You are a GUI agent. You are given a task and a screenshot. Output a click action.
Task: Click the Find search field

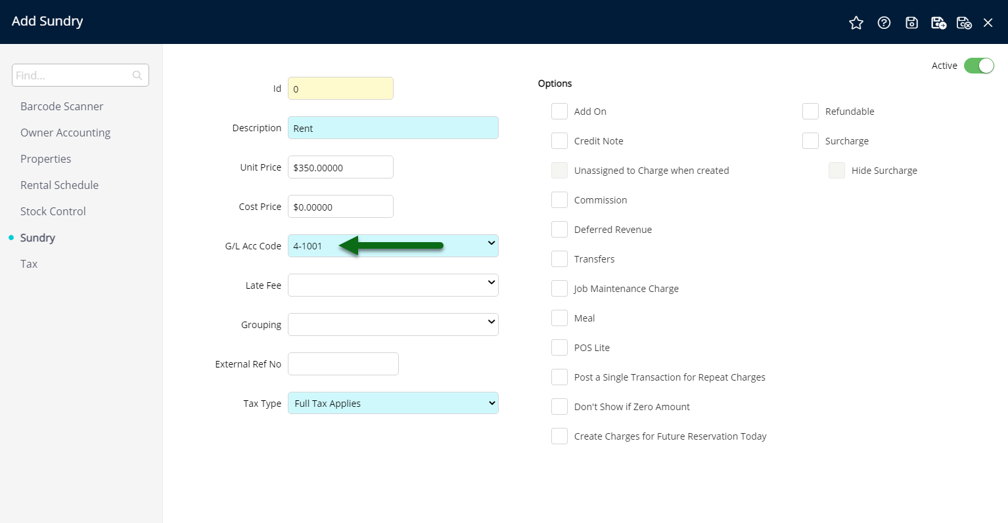click(x=80, y=75)
